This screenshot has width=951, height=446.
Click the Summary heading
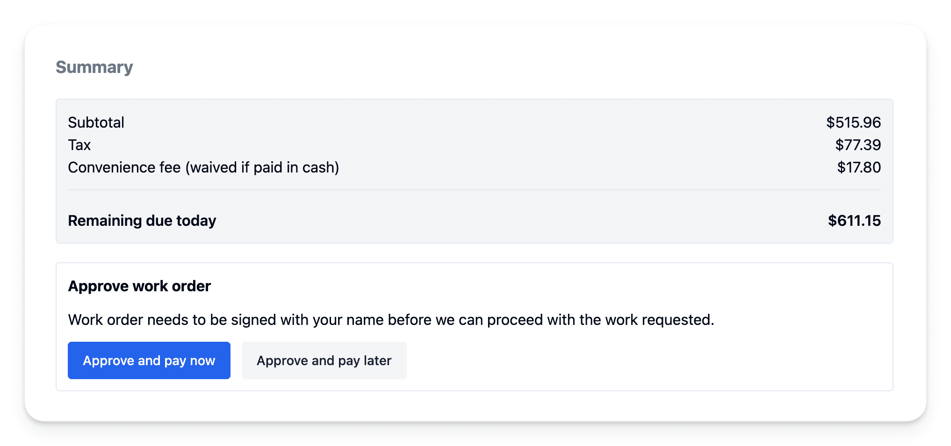point(94,67)
